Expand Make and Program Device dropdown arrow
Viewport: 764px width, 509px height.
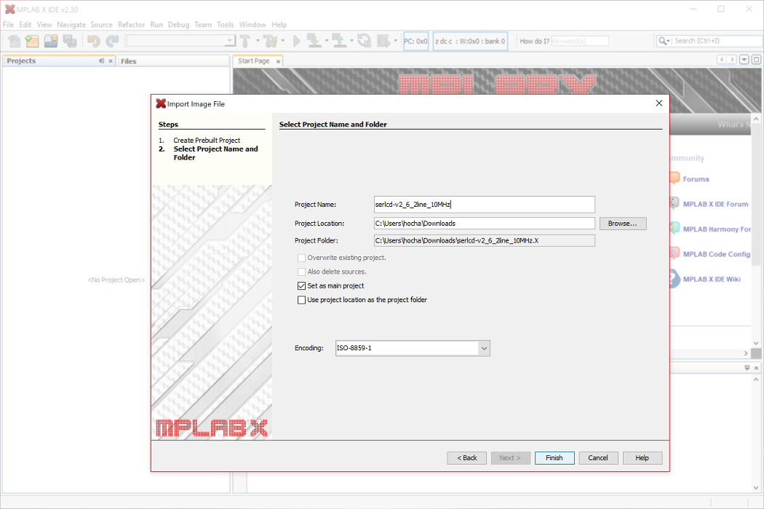tap(327, 41)
